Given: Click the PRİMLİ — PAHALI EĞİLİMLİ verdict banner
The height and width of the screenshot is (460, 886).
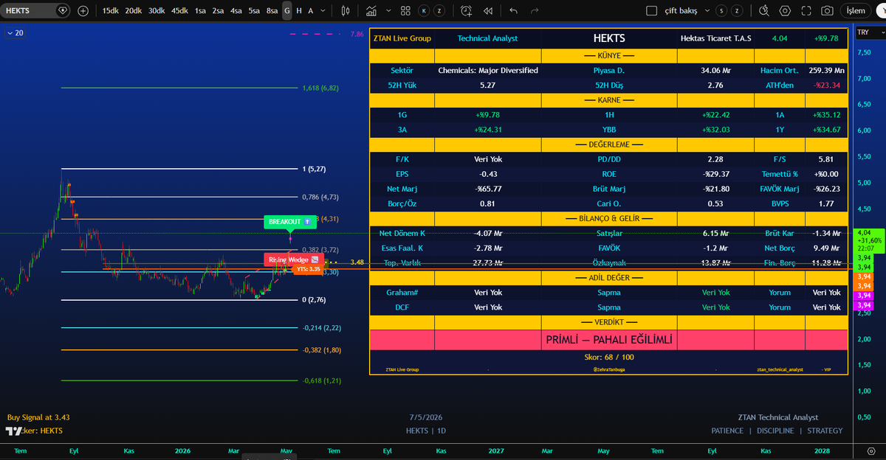Looking at the screenshot, I should pyautogui.click(x=609, y=340).
